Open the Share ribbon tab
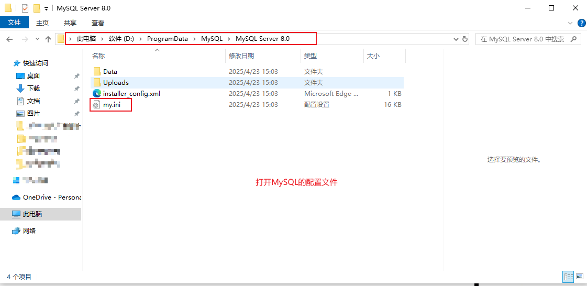Screen dimensions: 587x286 [x=70, y=23]
